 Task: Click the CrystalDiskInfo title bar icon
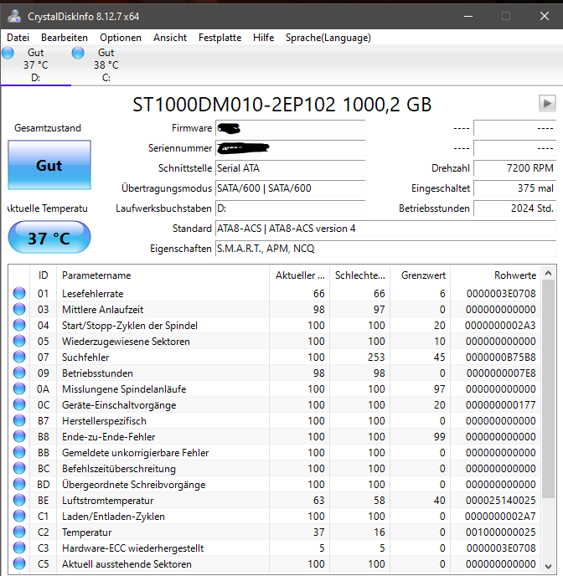pyautogui.click(x=15, y=16)
